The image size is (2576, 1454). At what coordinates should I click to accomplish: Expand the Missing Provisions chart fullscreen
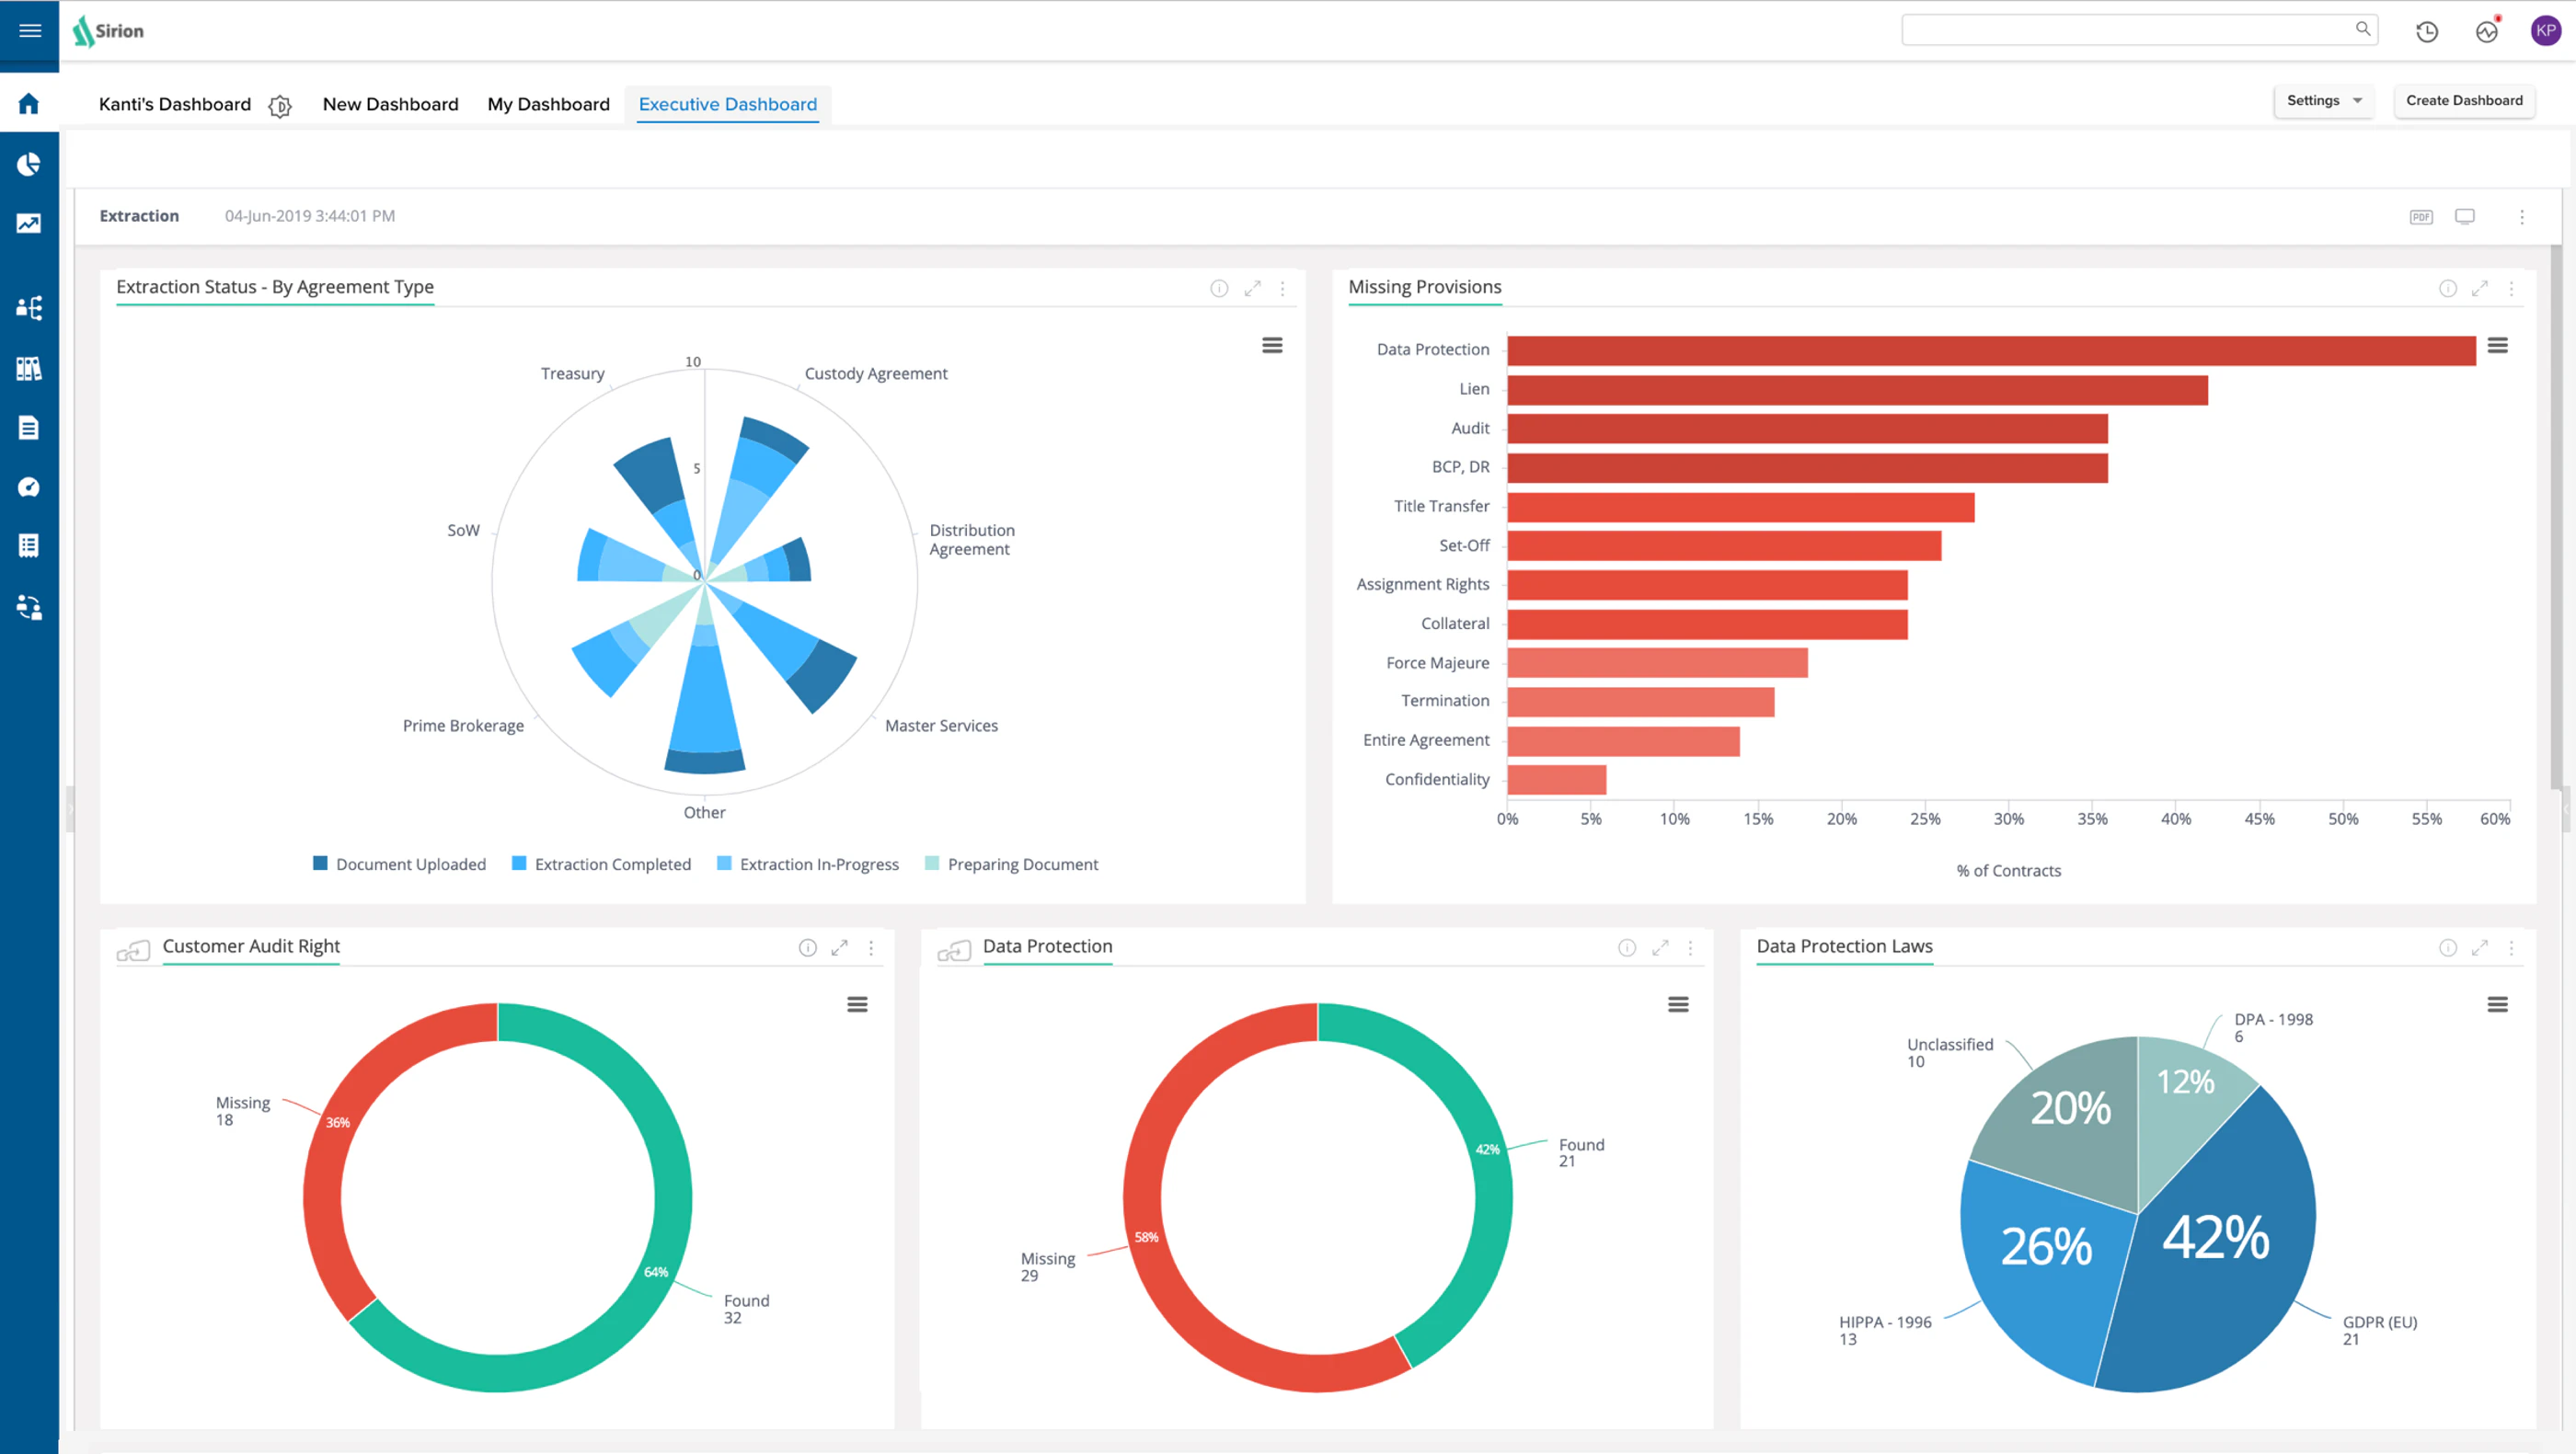pos(2480,289)
